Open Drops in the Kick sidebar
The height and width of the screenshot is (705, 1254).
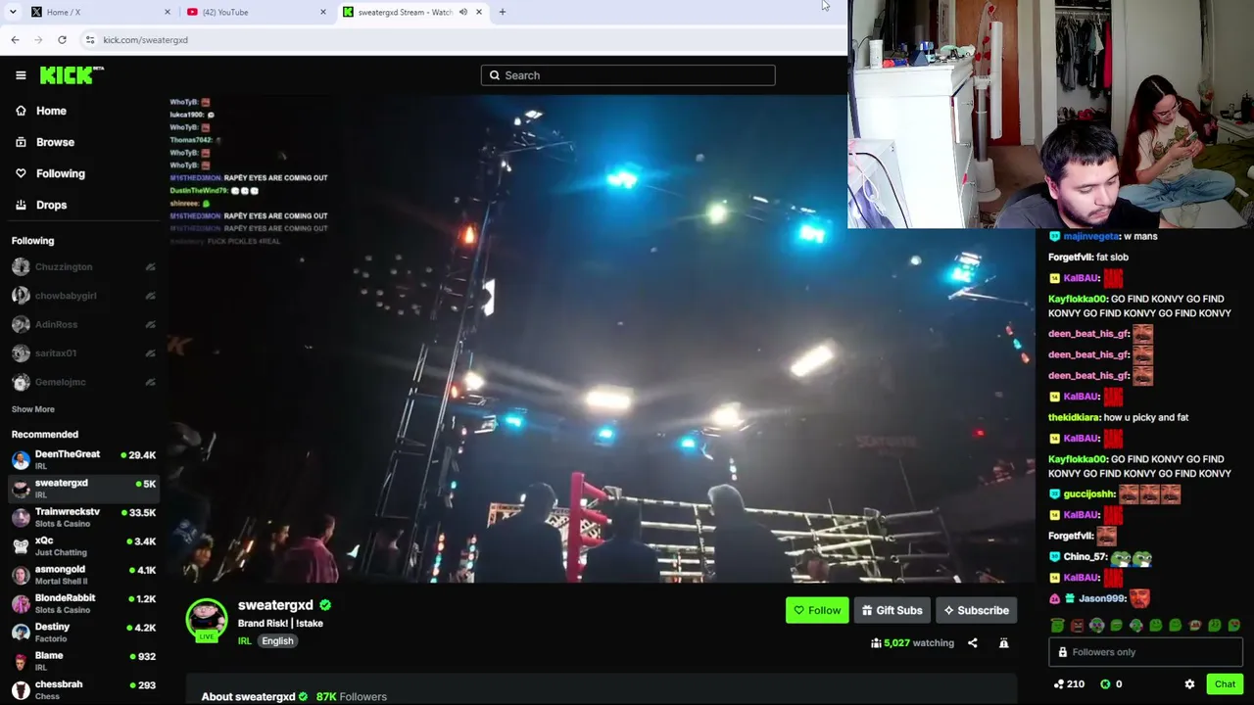tap(51, 205)
